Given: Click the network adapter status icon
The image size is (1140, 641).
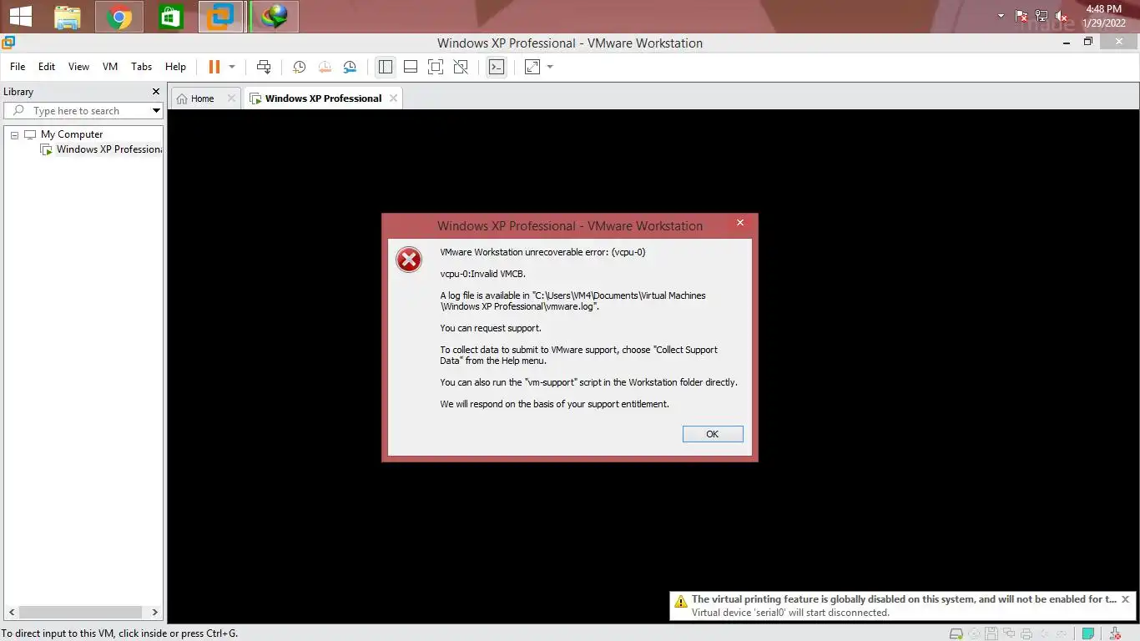Looking at the screenshot, I should (x=1009, y=633).
